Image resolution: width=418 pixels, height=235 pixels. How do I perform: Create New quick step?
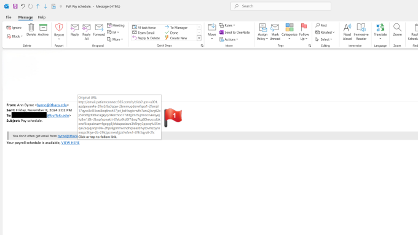(x=176, y=38)
